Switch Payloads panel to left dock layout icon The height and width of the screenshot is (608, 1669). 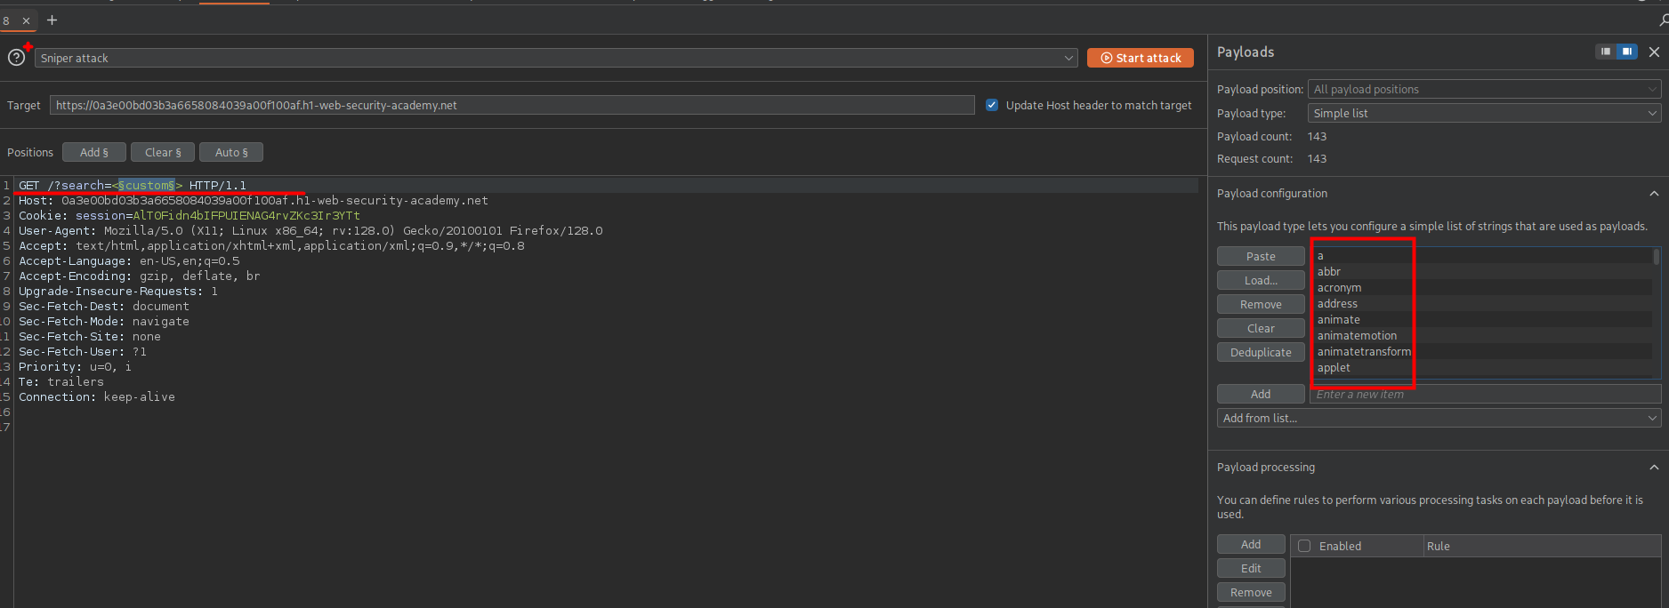(1605, 52)
